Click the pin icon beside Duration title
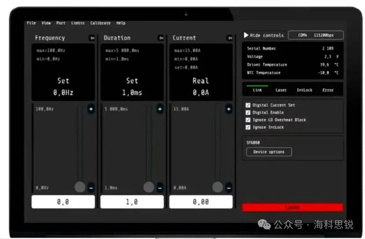365x239 pixels. pyautogui.click(x=160, y=38)
